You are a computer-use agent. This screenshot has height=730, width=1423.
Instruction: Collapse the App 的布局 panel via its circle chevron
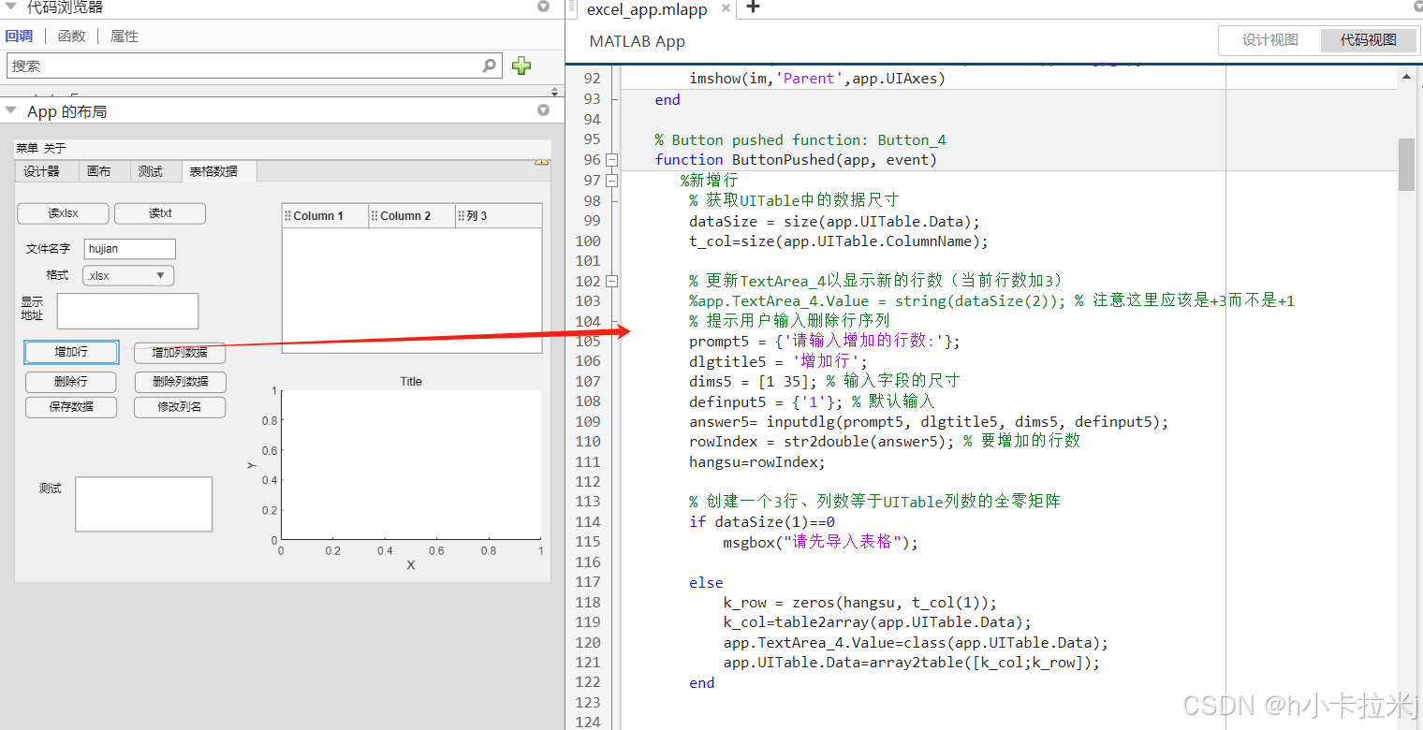click(543, 109)
